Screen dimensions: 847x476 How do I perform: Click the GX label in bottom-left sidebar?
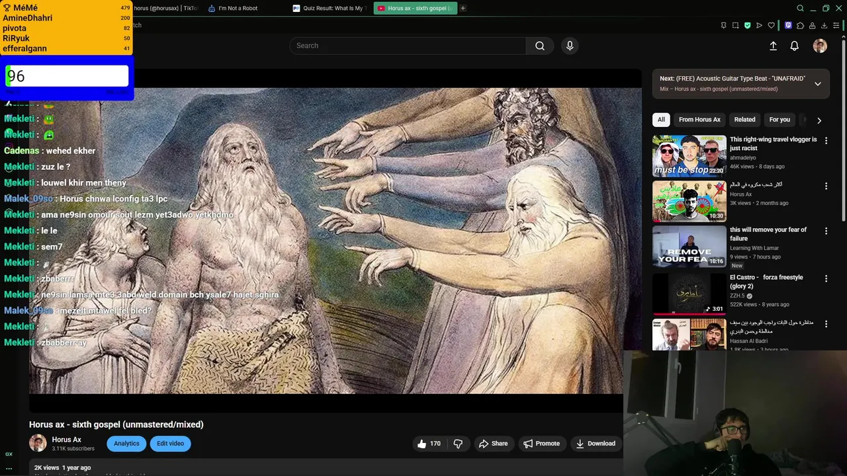click(x=9, y=454)
